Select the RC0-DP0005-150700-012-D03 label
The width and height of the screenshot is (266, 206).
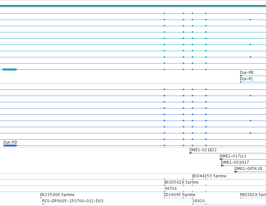pos(73,201)
